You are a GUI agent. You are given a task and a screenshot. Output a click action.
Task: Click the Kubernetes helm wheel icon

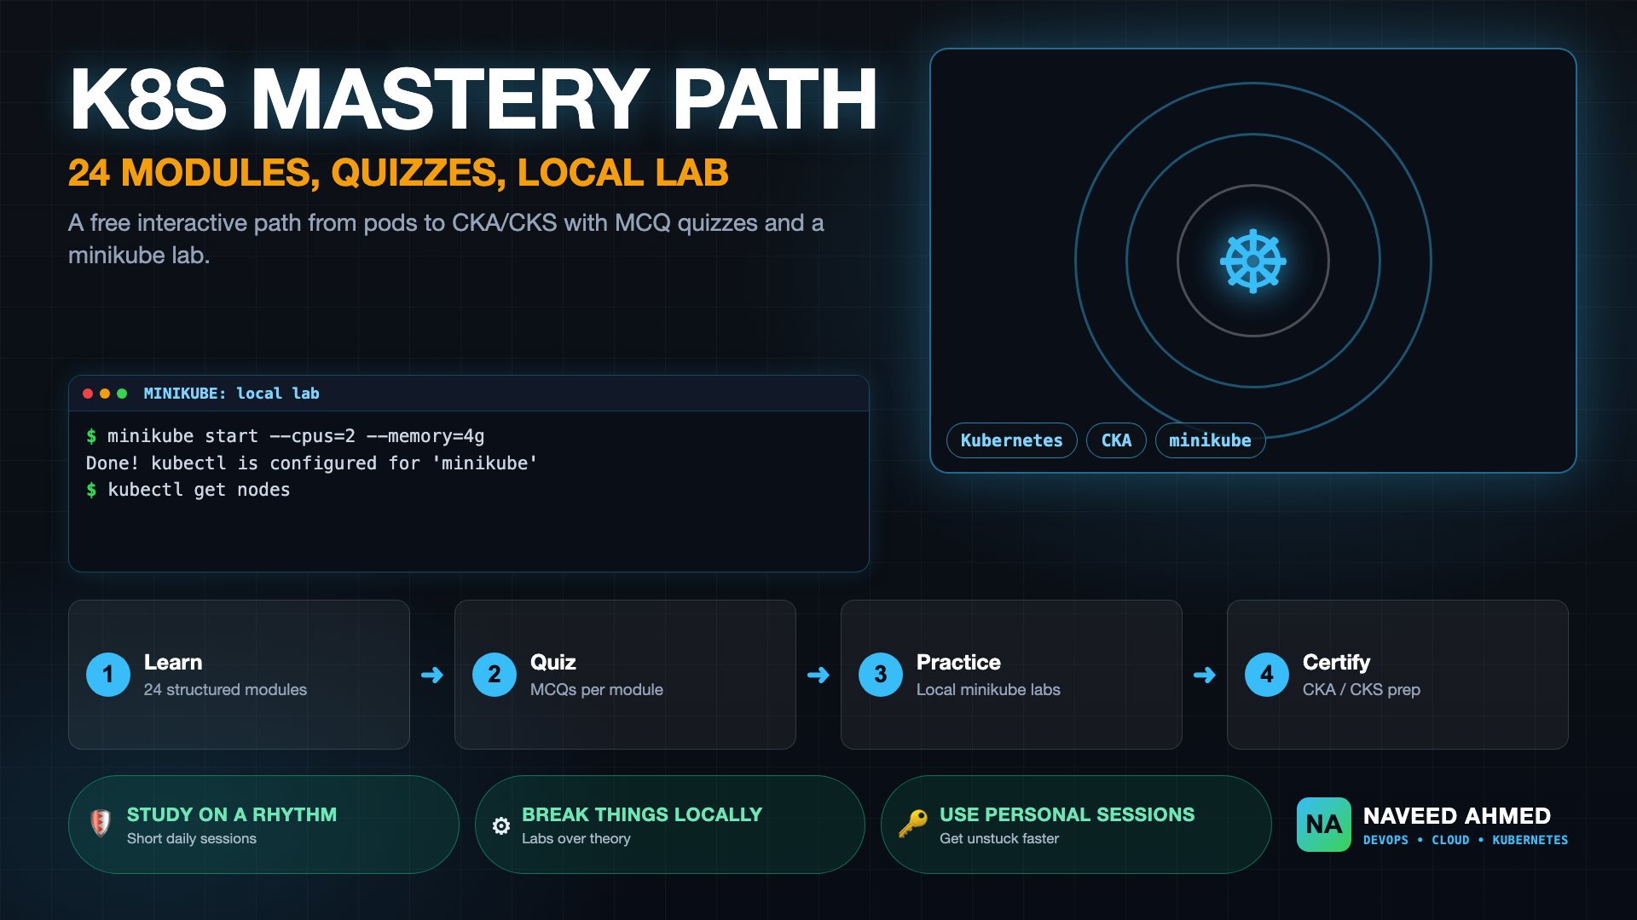click(1252, 261)
